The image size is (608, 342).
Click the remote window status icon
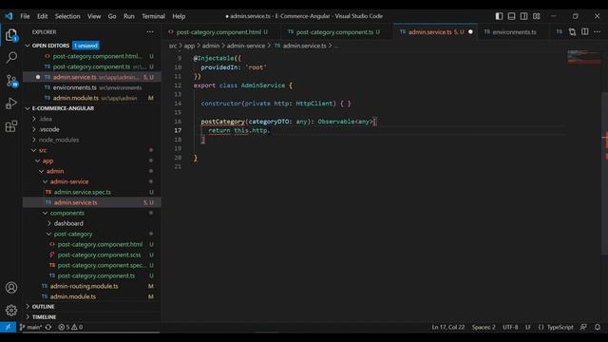(8, 327)
